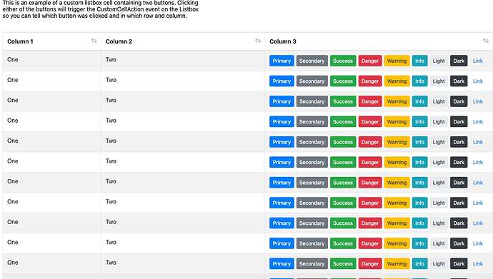Hit Info button in the fourth row
Screen dimensions: 493x279
419,122
